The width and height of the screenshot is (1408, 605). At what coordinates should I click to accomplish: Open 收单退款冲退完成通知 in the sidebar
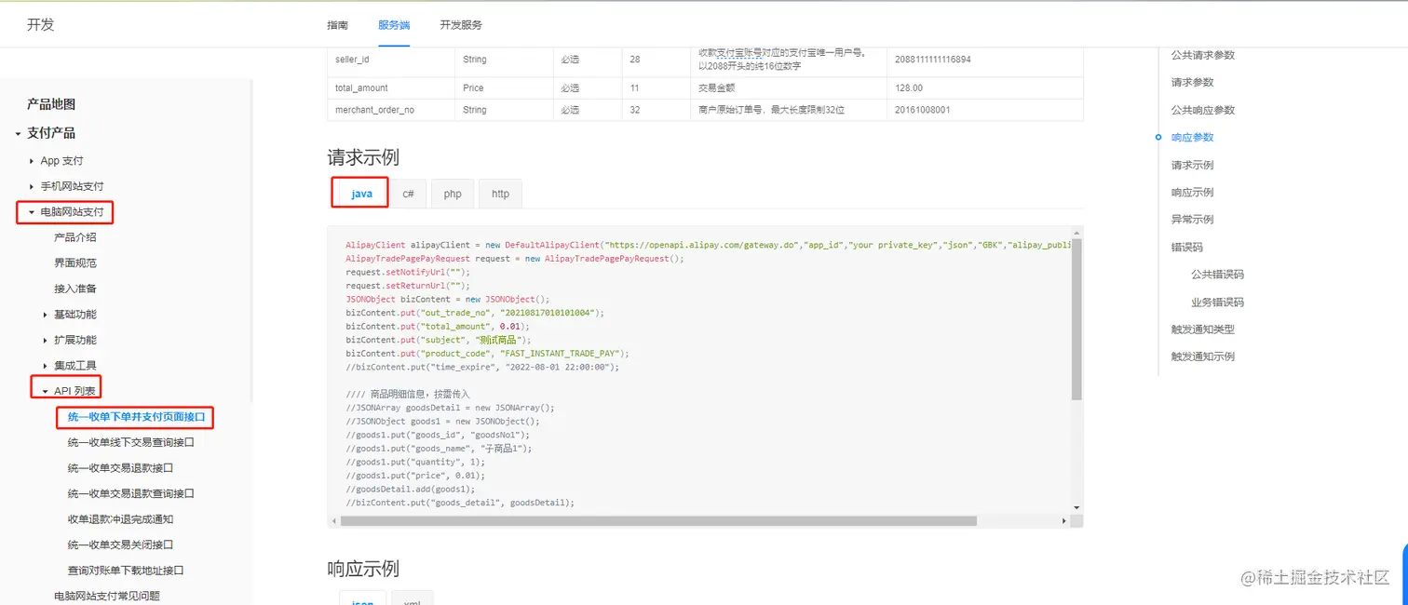coord(120,519)
